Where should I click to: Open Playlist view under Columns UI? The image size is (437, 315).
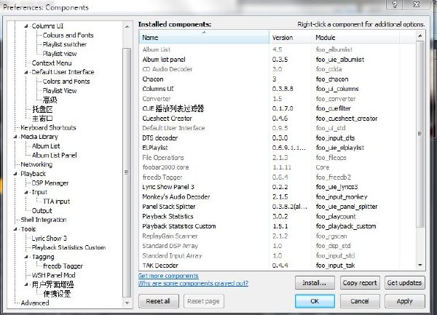pyautogui.click(x=60, y=54)
